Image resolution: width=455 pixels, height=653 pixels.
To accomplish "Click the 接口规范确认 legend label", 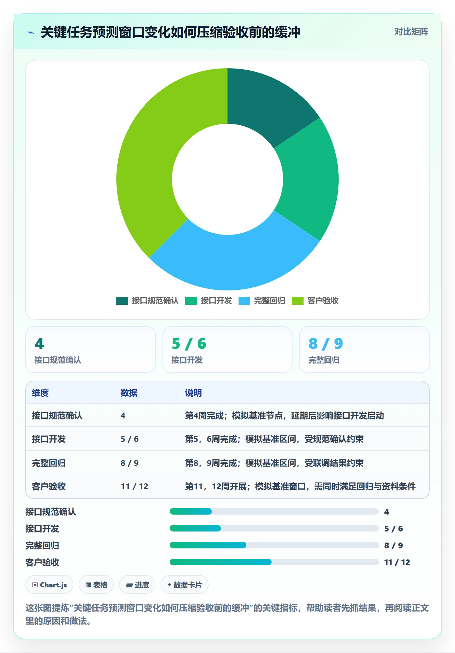I will pos(155,301).
